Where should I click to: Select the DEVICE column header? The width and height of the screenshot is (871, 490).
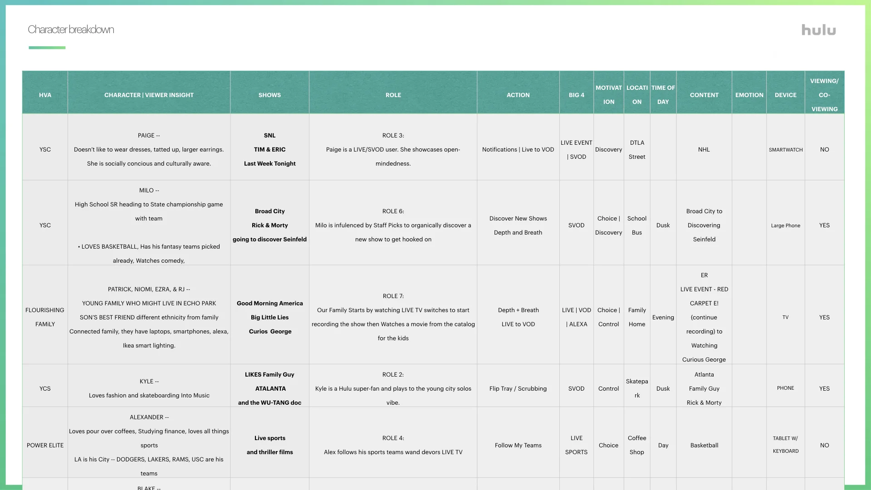785,95
